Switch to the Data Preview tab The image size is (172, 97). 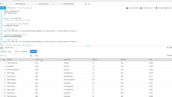tap(9, 48)
